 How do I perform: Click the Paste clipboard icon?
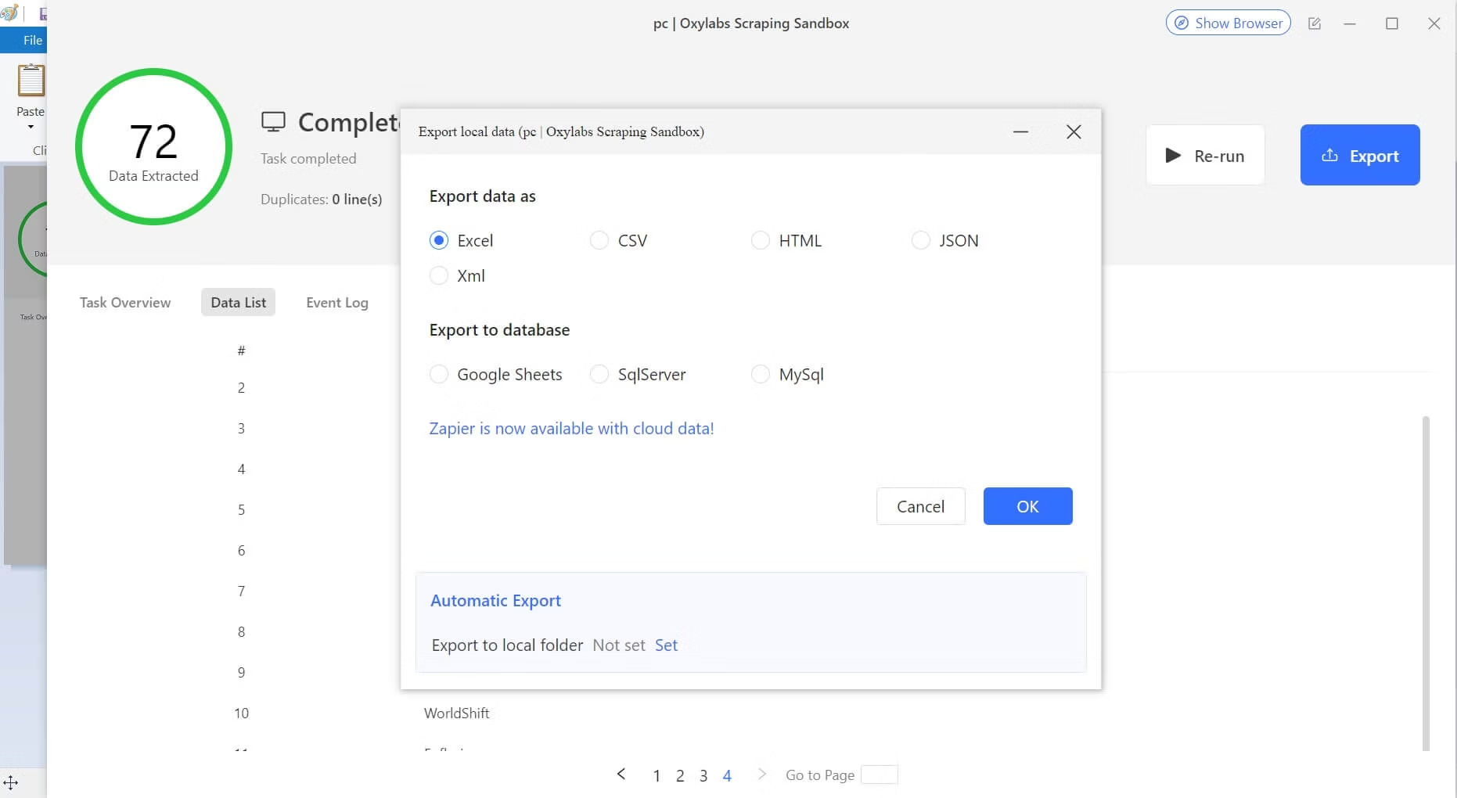pos(31,81)
